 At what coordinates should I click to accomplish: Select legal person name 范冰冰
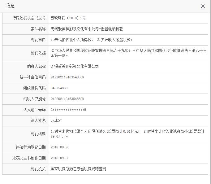click(56, 120)
